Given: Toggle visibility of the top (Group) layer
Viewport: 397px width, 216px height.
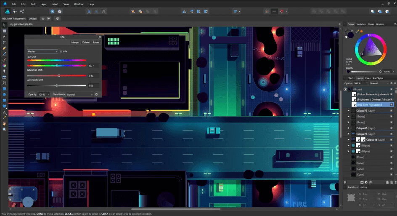Looking at the screenshot, I should (x=392, y=89).
